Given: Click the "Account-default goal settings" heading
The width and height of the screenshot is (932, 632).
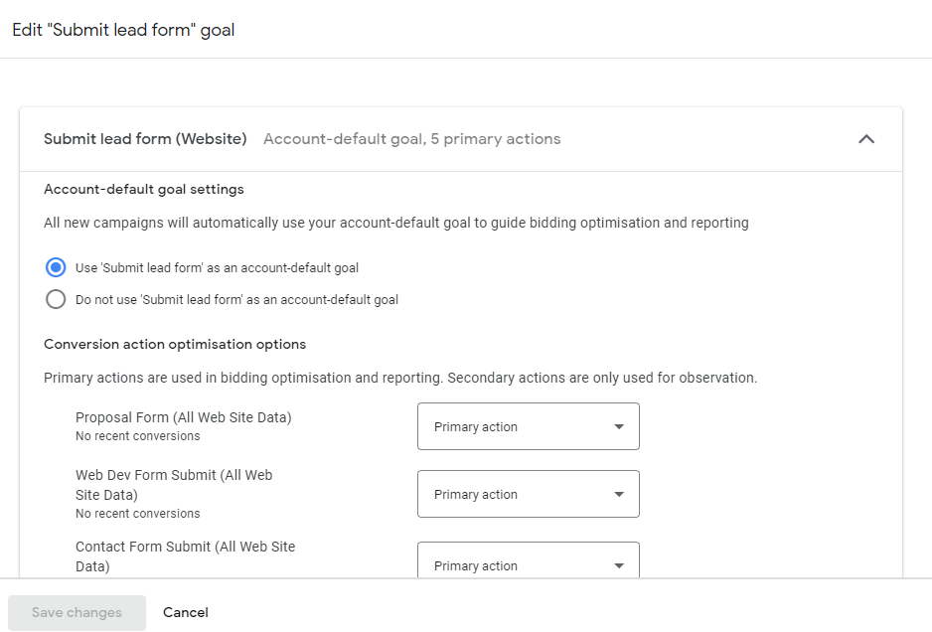Looking at the screenshot, I should click(144, 189).
